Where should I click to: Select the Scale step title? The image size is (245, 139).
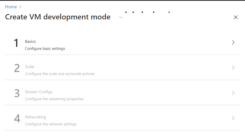[x=30, y=67]
